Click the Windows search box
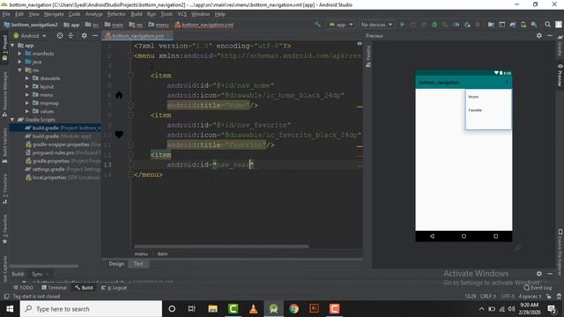564x317 pixels. 91,309
